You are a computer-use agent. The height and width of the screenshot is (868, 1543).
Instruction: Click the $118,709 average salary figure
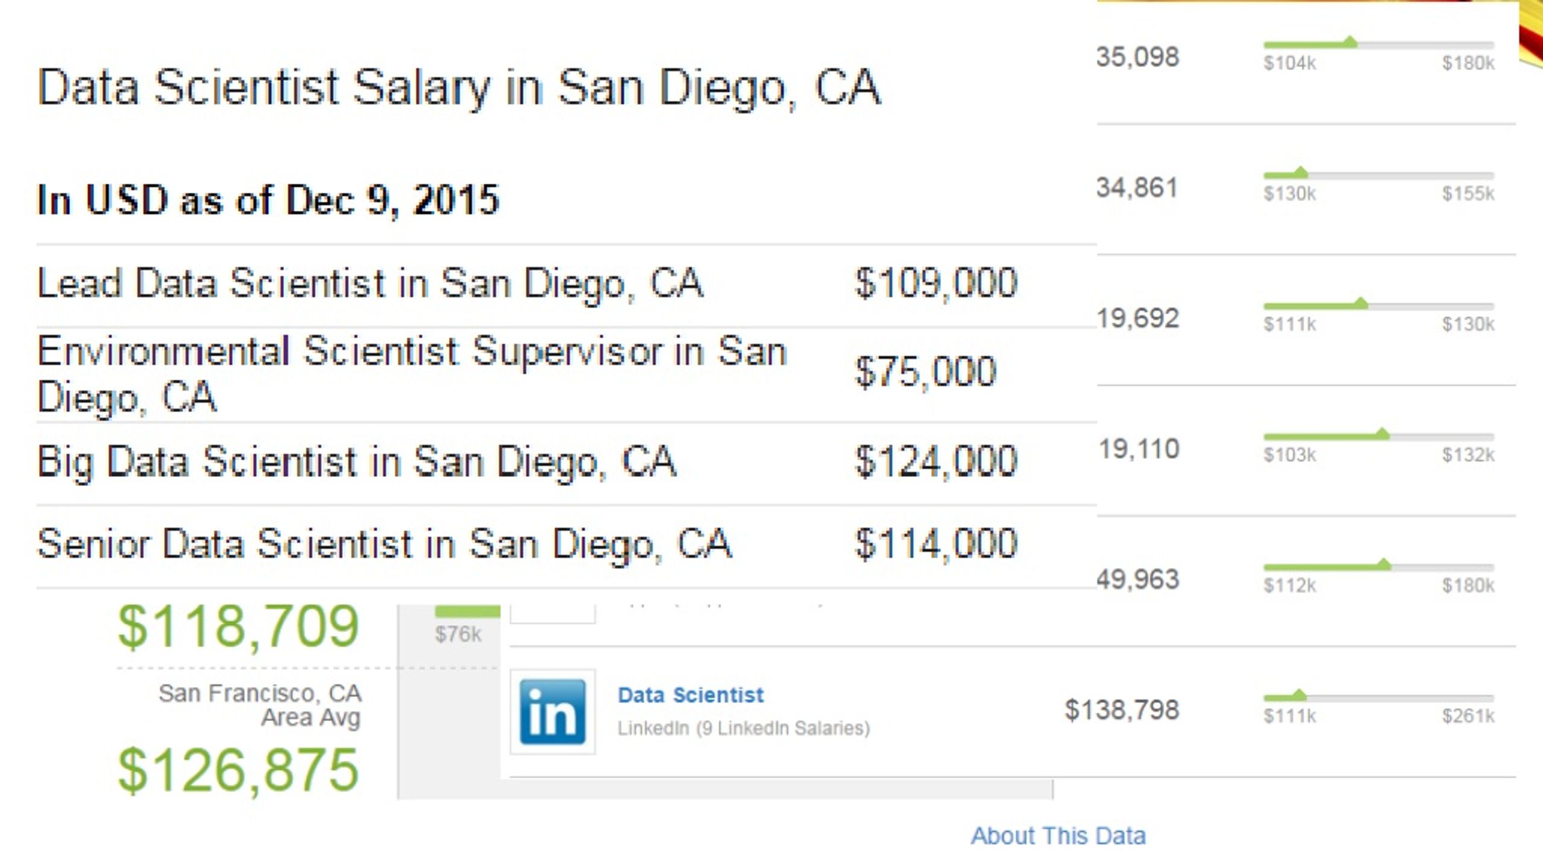click(239, 627)
